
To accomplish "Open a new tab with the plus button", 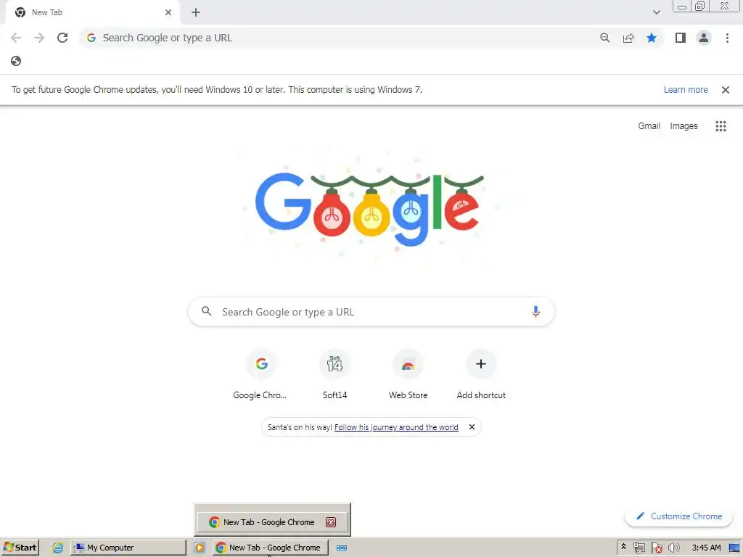I will pos(196,12).
